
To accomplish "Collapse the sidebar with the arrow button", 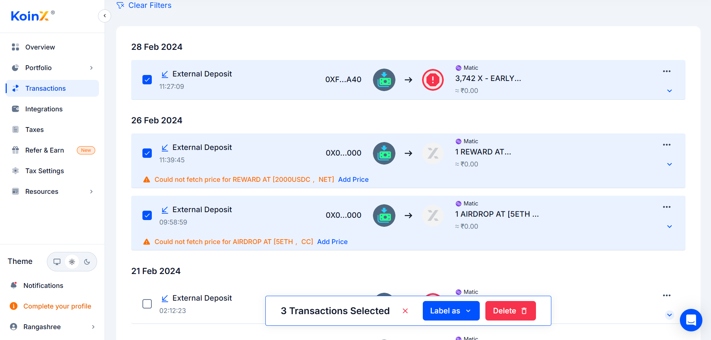I will tap(105, 16).
